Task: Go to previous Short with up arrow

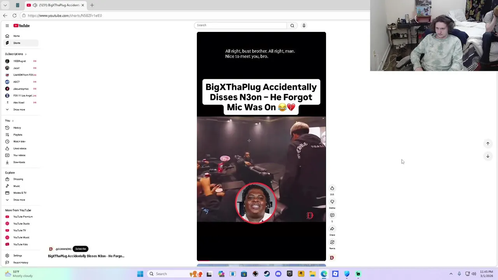Action: click(488, 144)
